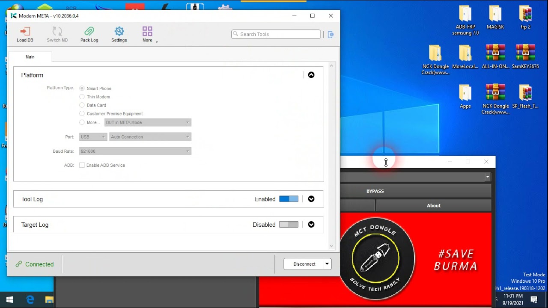548x308 pixels.
Task: Collapse the Platform section
Action: 311,75
